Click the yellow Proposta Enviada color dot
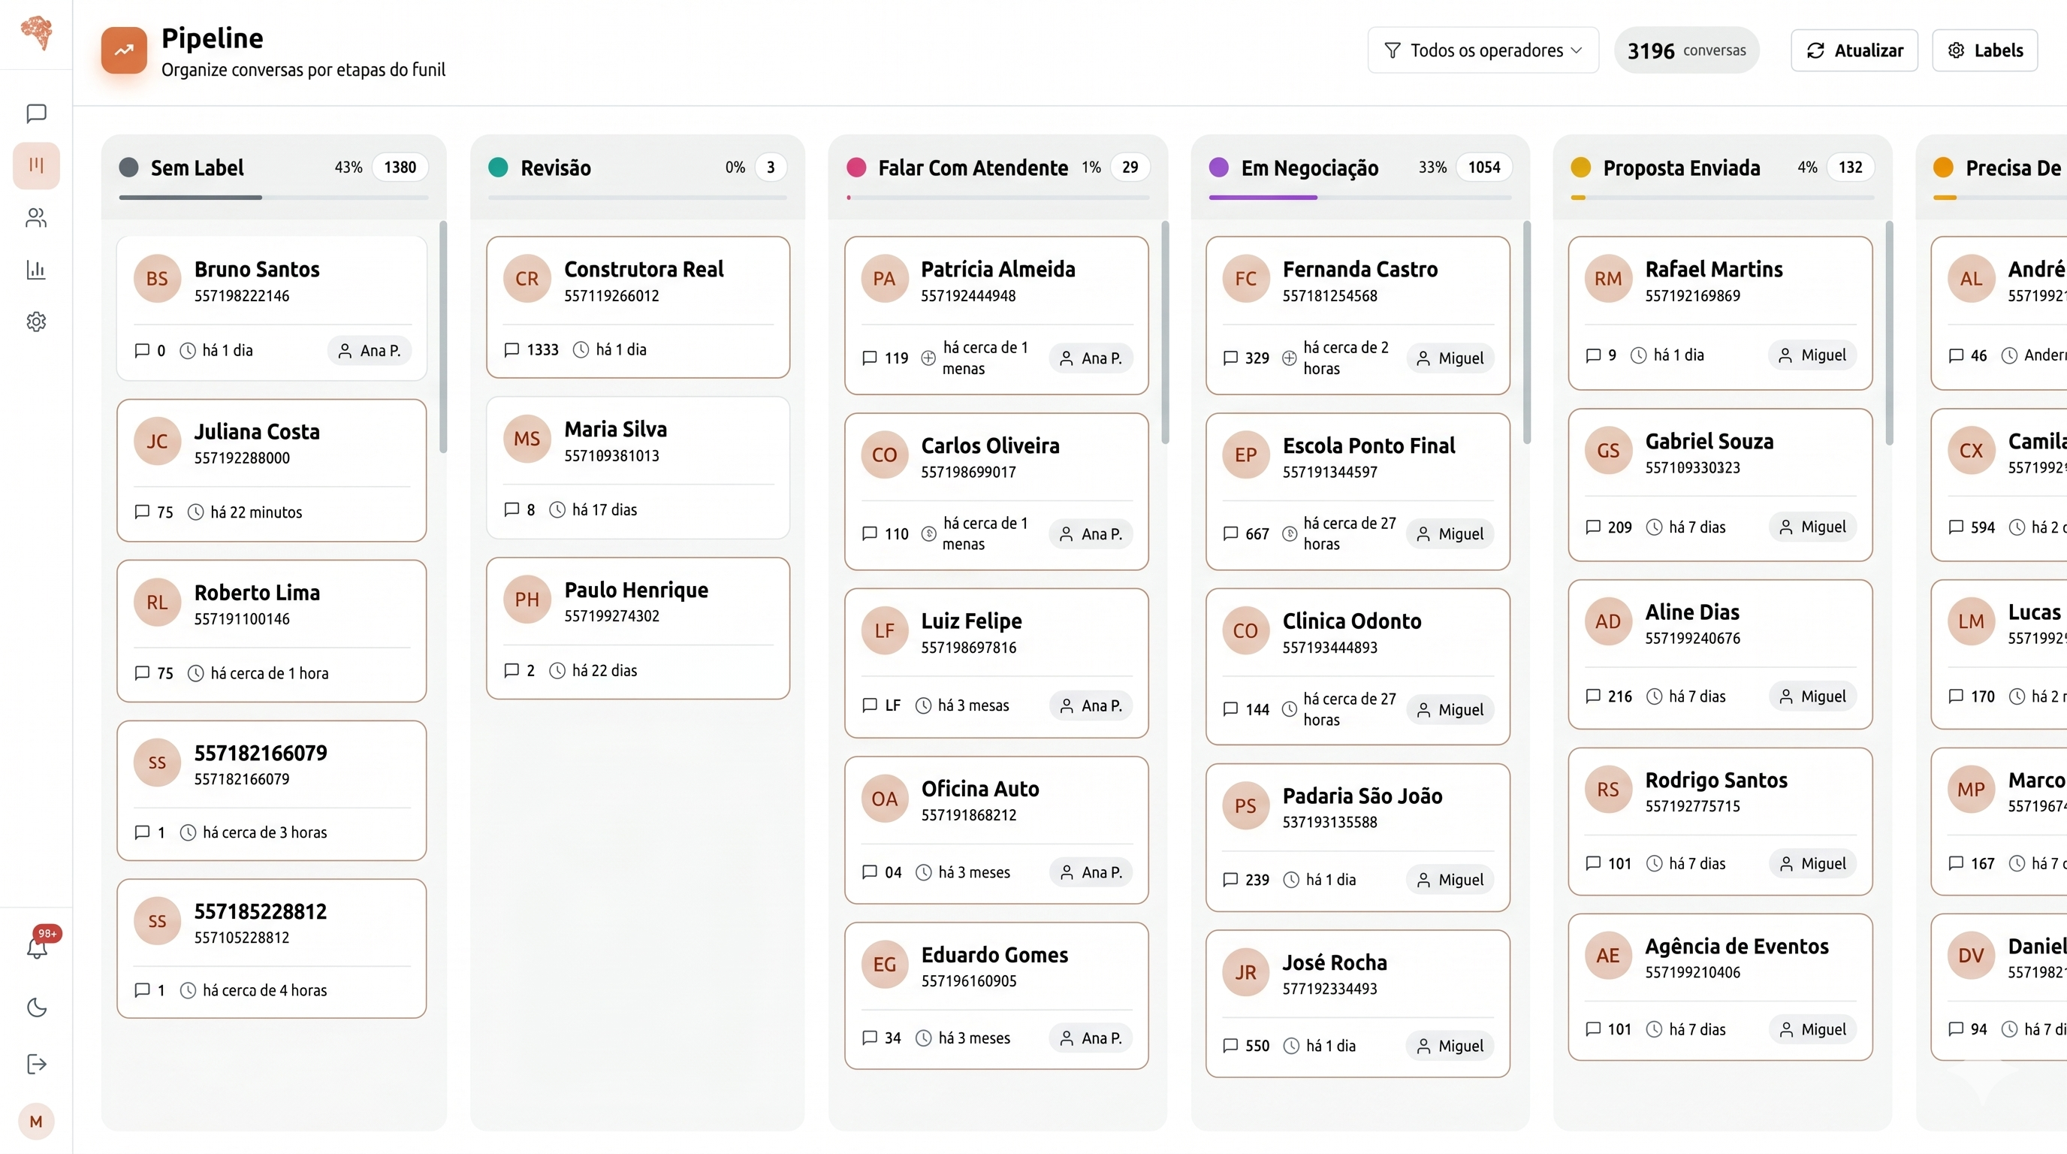The width and height of the screenshot is (2067, 1154). (x=1581, y=167)
